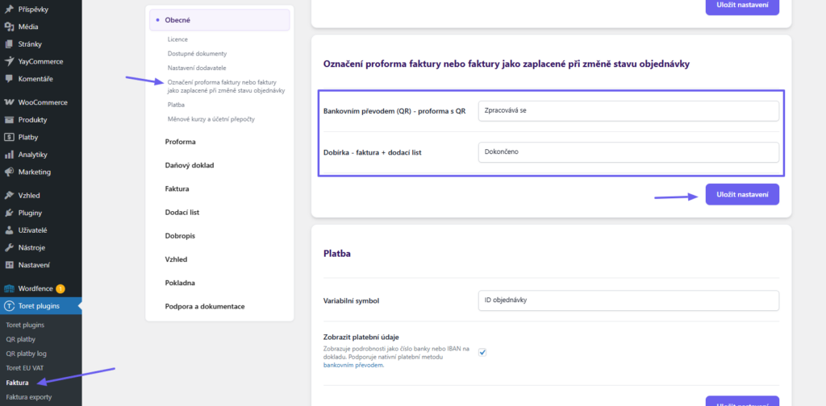
Task: Open Toret EU VAT submenu item
Action: point(24,367)
